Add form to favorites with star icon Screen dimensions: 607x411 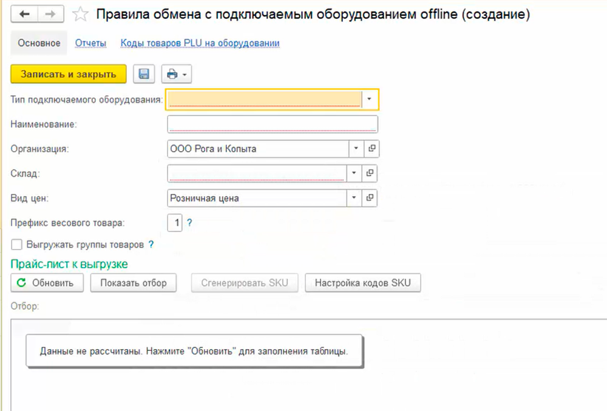pos(79,15)
